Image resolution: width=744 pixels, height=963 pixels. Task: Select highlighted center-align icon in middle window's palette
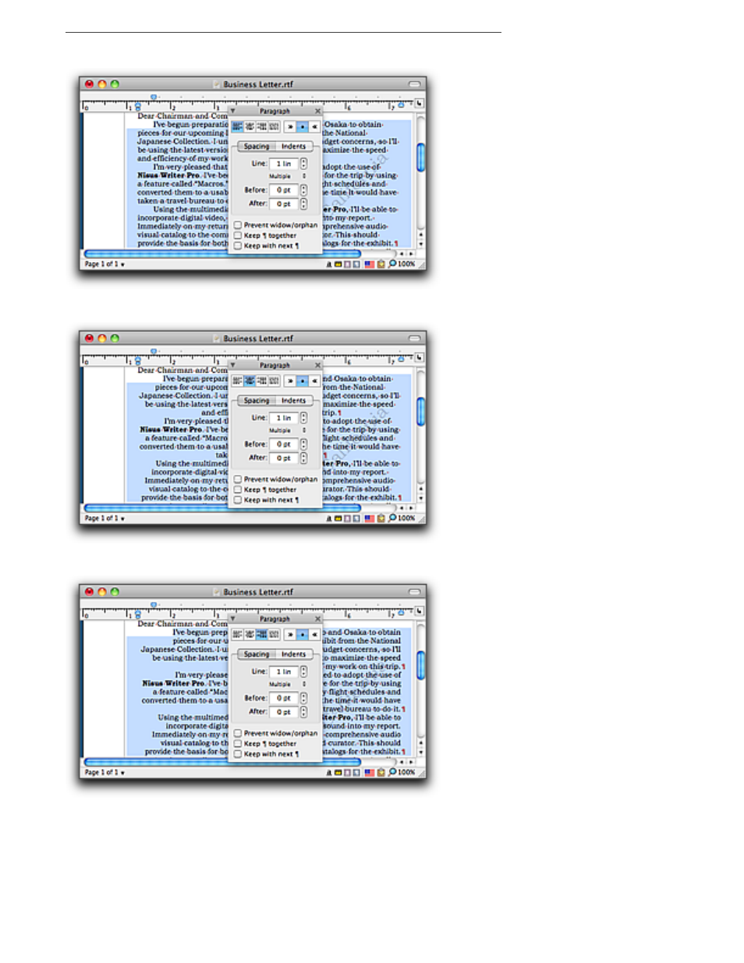pyautogui.click(x=250, y=381)
